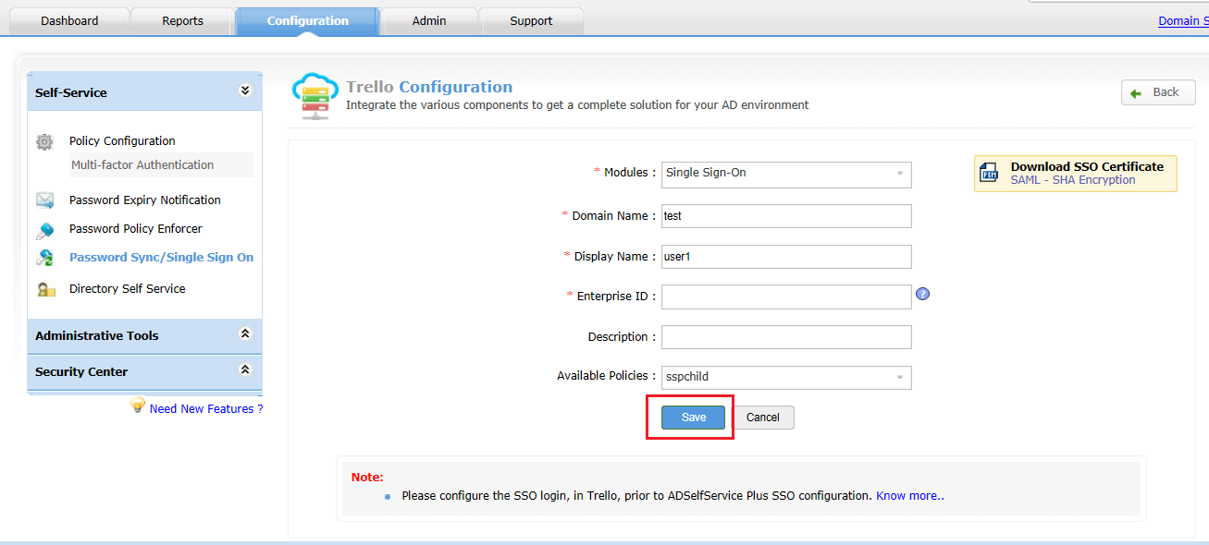Cancel the Trello configuration

pyautogui.click(x=763, y=418)
